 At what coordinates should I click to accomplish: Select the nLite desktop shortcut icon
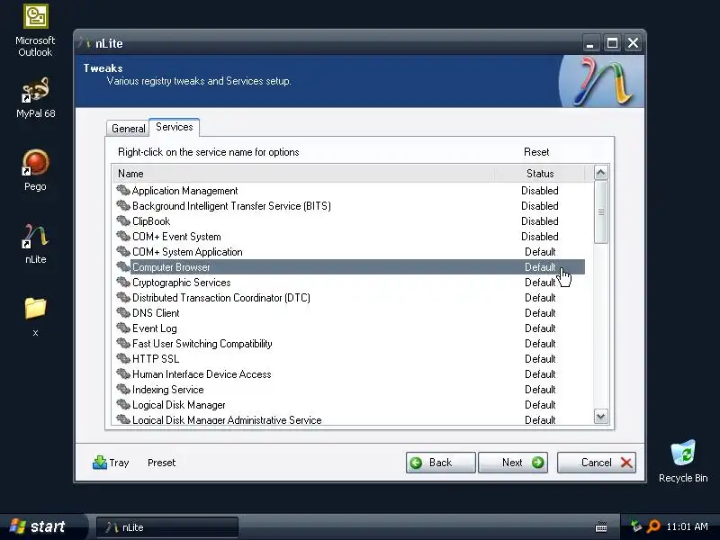(35, 243)
